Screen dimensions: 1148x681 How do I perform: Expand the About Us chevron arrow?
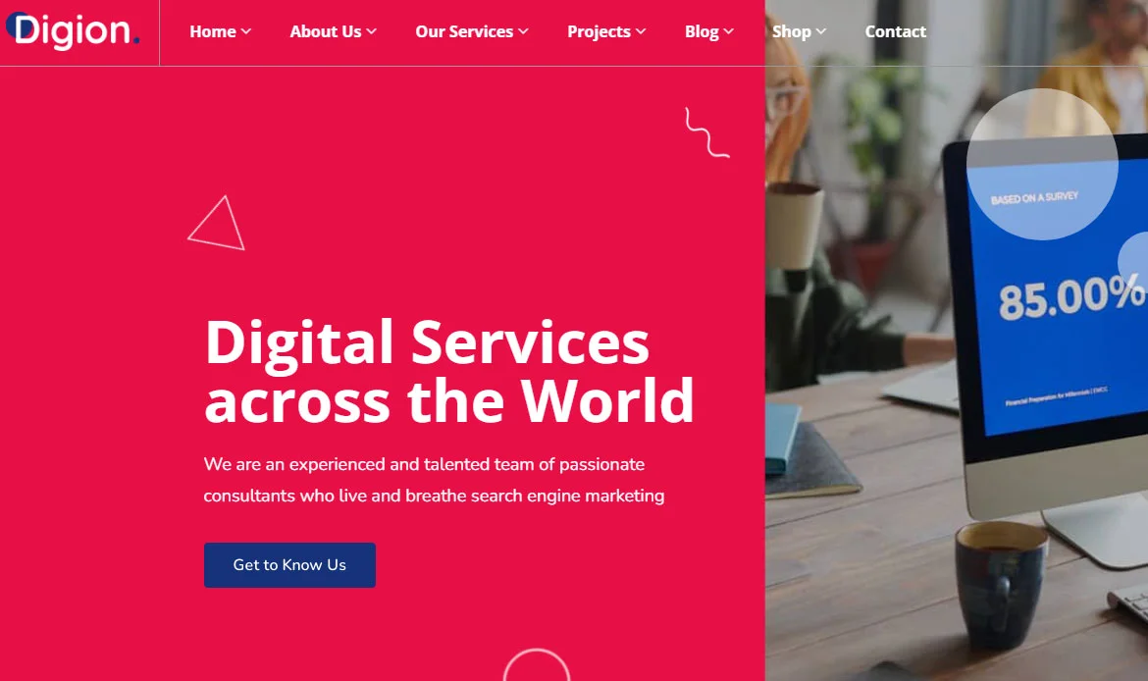coord(371,31)
